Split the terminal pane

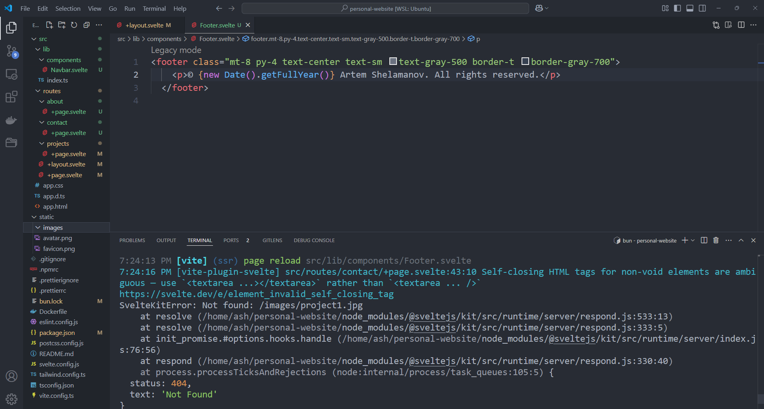[x=704, y=240]
